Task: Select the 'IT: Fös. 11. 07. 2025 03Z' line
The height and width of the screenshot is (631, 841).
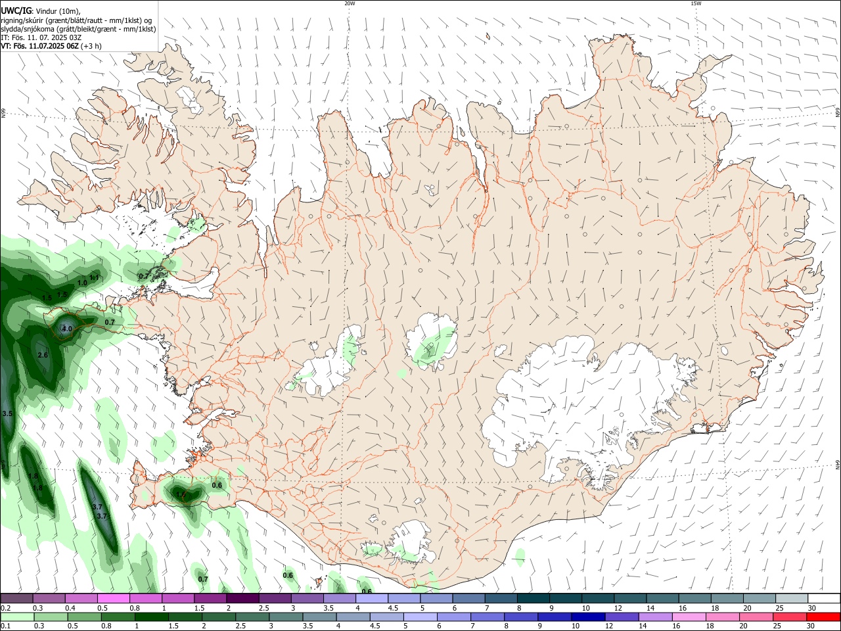Action: 41,37
